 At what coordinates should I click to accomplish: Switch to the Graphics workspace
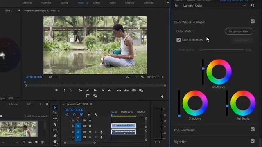click(130, 3)
